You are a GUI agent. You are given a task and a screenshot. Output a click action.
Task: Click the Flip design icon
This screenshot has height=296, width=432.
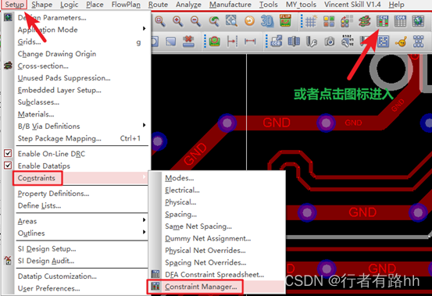coord(285,20)
